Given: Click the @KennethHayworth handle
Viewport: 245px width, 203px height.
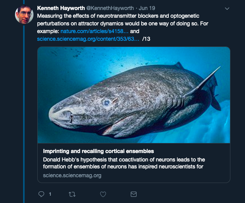Looking at the screenshot, I should 110,8.
